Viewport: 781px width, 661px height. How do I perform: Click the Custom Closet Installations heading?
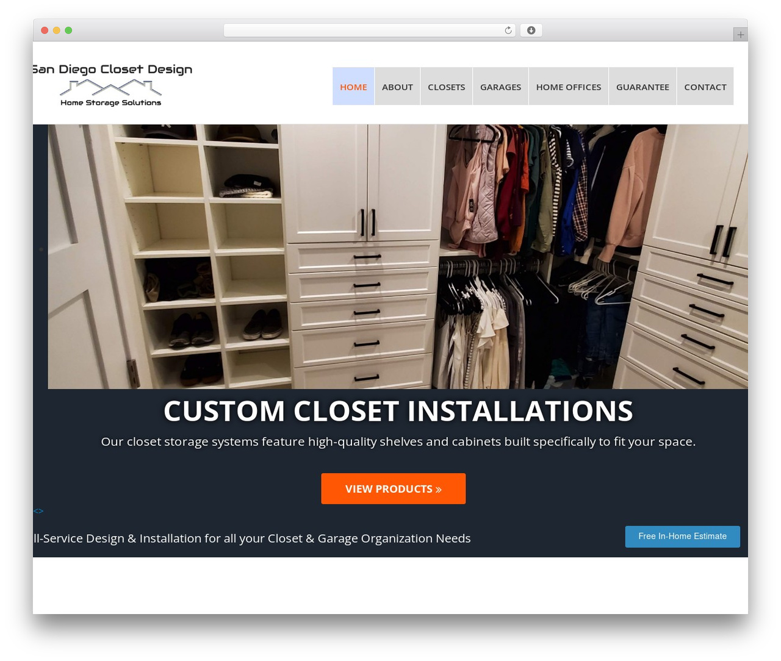398,410
